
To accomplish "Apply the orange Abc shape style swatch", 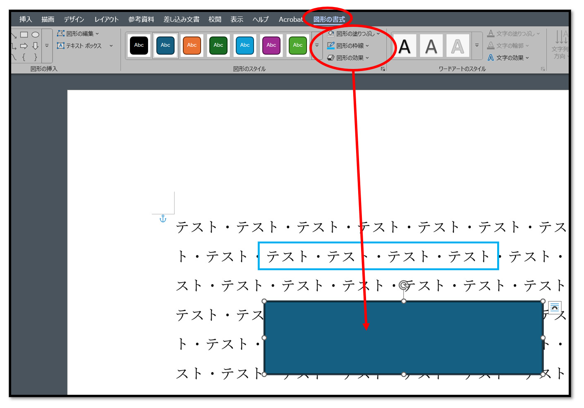I will point(192,45).
